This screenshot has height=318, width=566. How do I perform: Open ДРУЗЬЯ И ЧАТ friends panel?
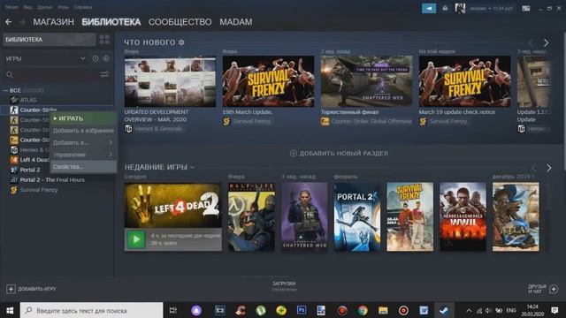click(x=542, y=289)
